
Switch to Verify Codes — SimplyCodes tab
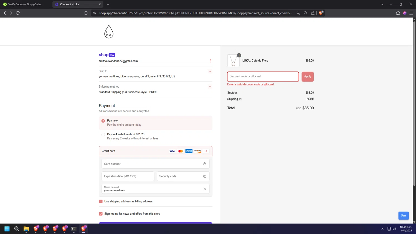tap(25, 4)
